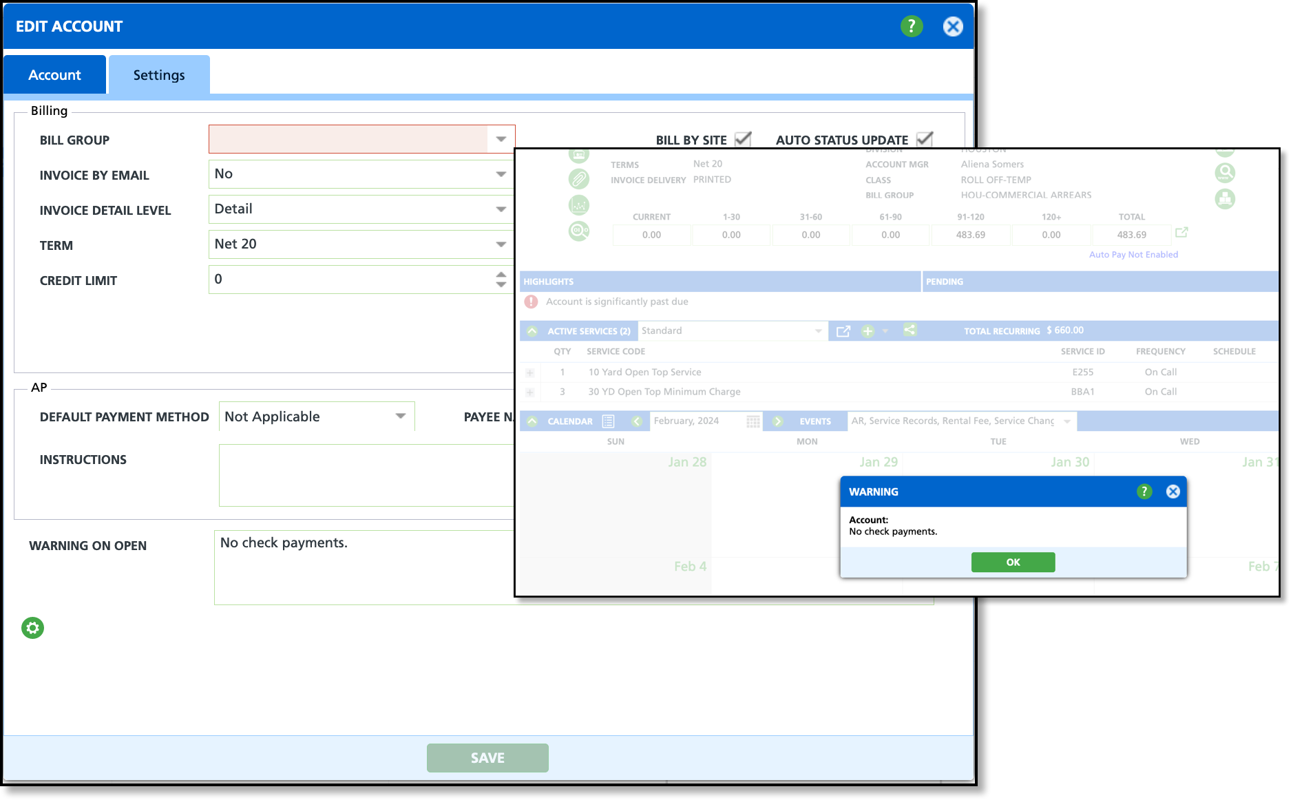Screen dimensions: 1293x800
Task: Click the 91-120 aging value 483.69
Action: [970, 235]
